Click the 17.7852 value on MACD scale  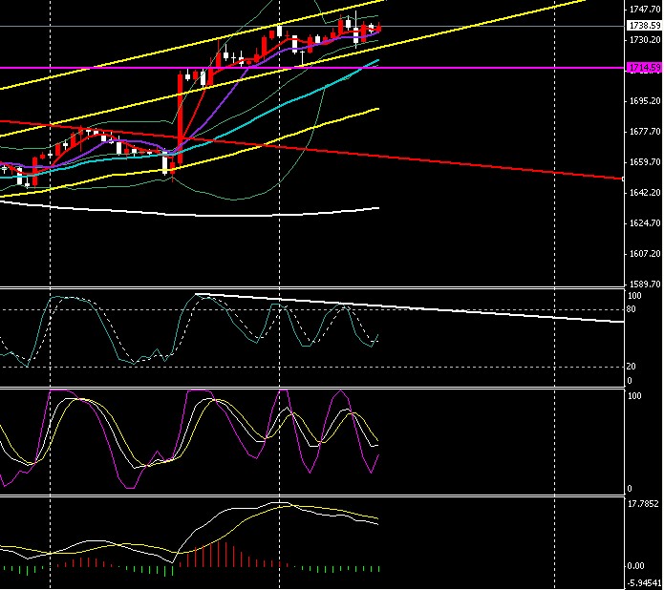click(643, 504)
